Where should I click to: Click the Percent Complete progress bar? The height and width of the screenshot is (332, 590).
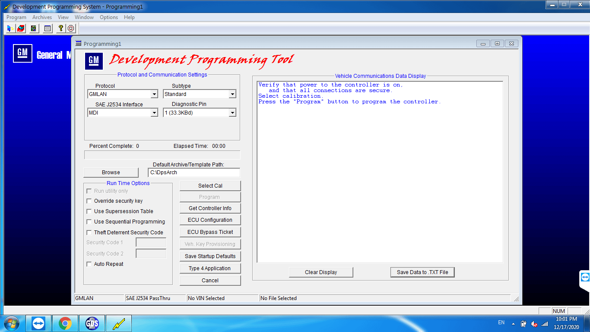tap(162, 155)
